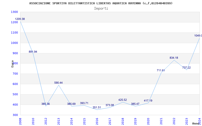Select the 891.94 data point label
Image resolution: width=202 pixels, height=126 pixels.
(33, 52)
